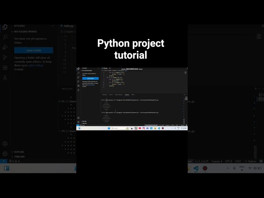Select hello.py tab in small centered screenshot
Viewport: 264px width, 198px height.
coord(105,68)
